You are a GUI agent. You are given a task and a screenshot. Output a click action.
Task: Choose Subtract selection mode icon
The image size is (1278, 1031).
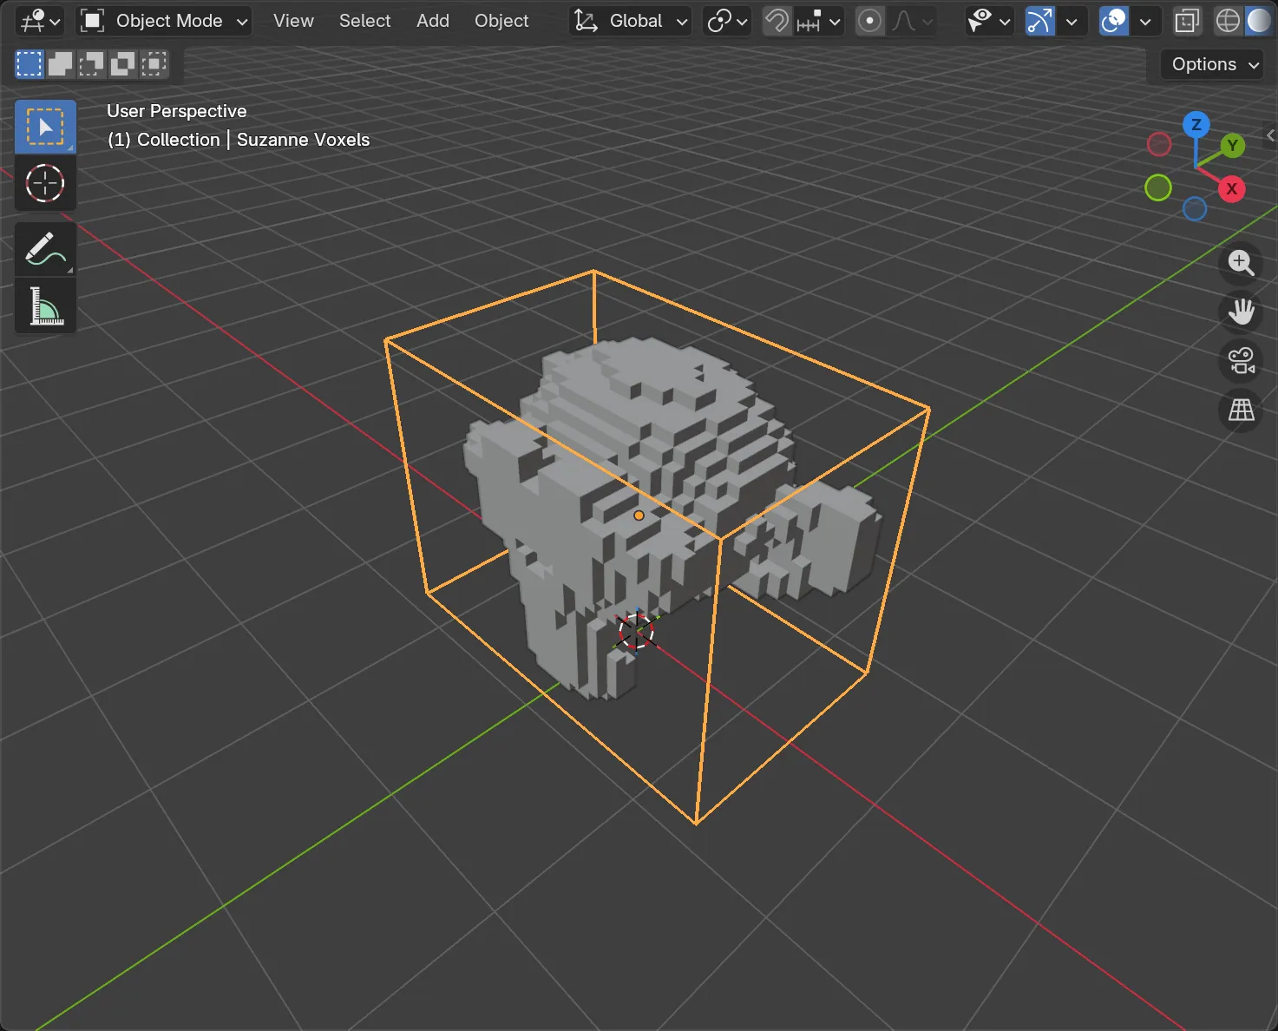[x=91, y=64]
